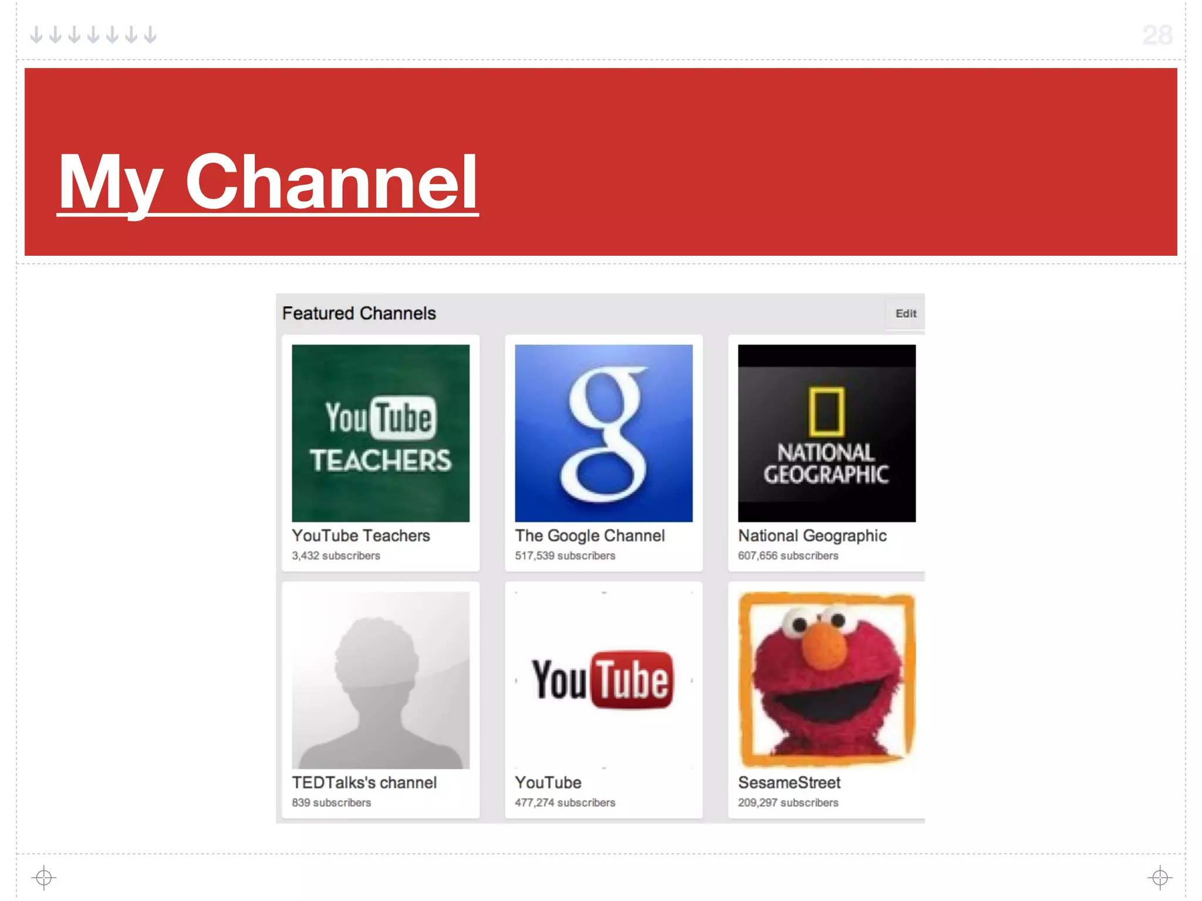1202x901 pixels.
Task: Click the Edit button in Featured Channels
Action: [905, 314]
